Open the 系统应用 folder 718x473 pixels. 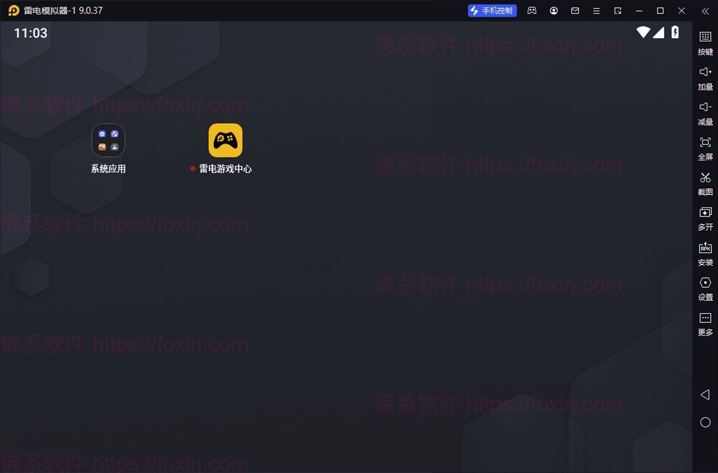(x=108, y=141)
